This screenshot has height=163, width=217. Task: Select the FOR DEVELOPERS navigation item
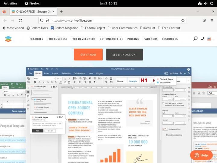pos(83,39)
